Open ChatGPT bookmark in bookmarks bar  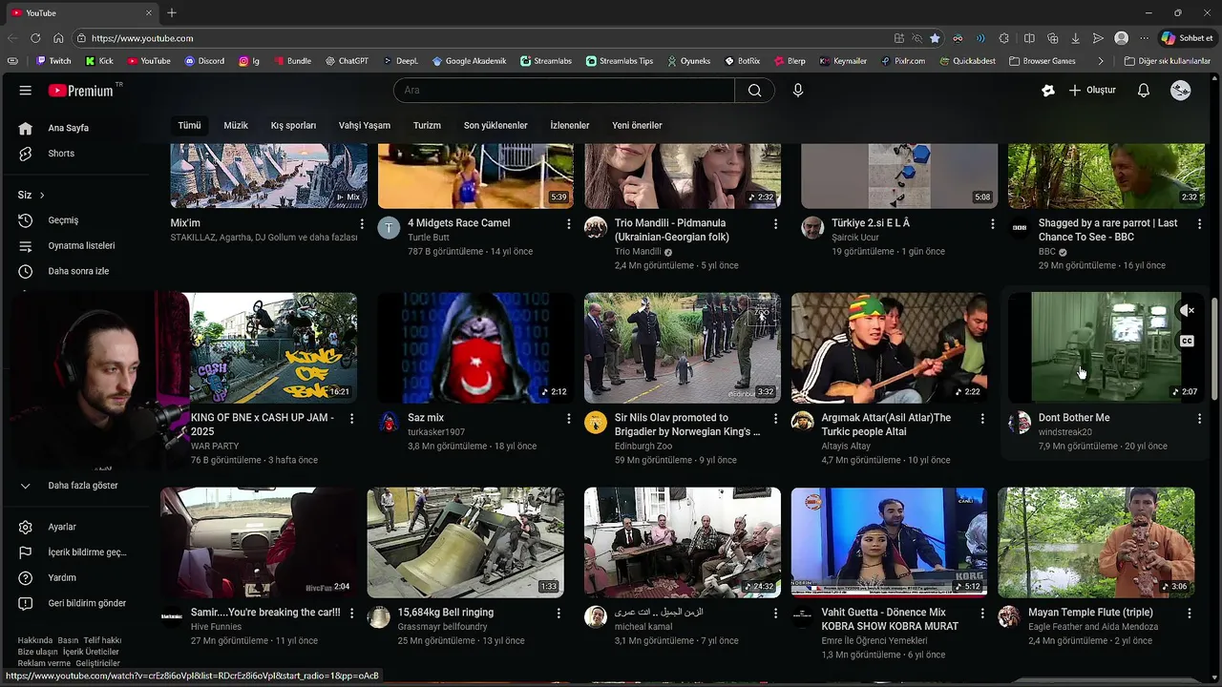point(347,61)
